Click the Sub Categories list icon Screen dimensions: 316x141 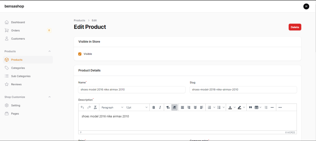(x=7, y=76)
